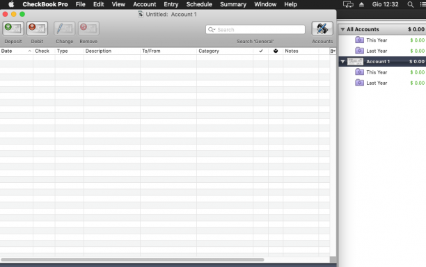Click the horizontal scrollbar at the bottom

(x=132, y=259)
